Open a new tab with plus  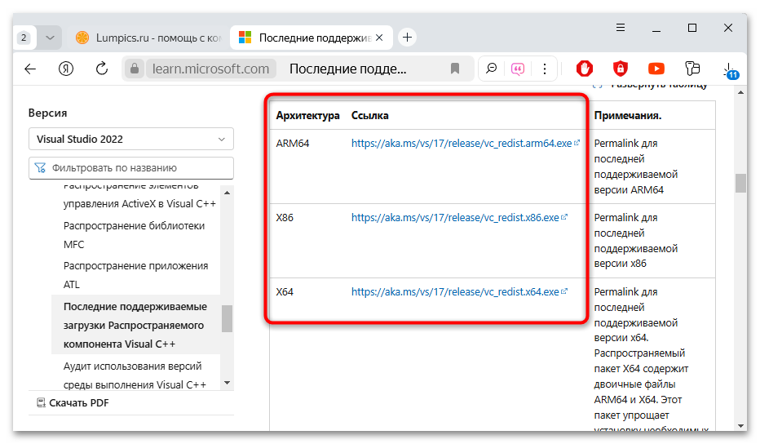coord(407,38)
